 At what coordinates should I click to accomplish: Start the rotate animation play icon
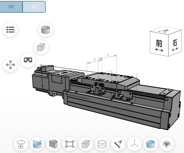coord(21,144)
